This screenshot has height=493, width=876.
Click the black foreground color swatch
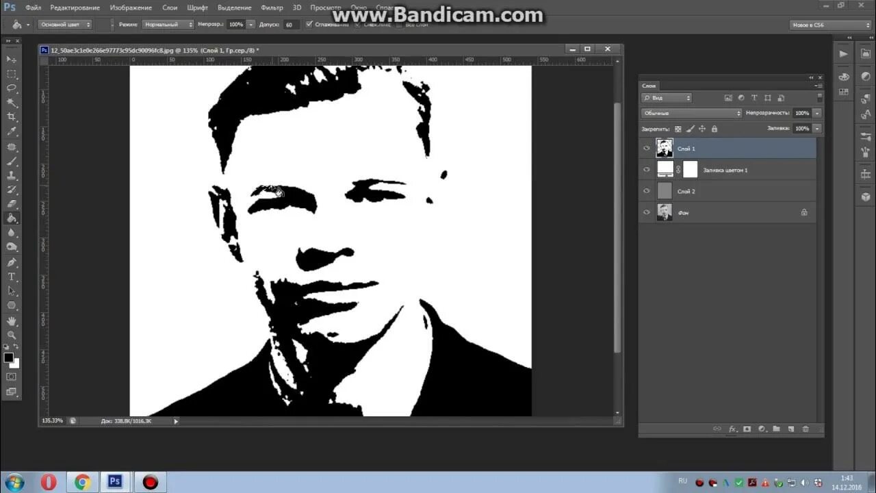click(x=8, y=357)
